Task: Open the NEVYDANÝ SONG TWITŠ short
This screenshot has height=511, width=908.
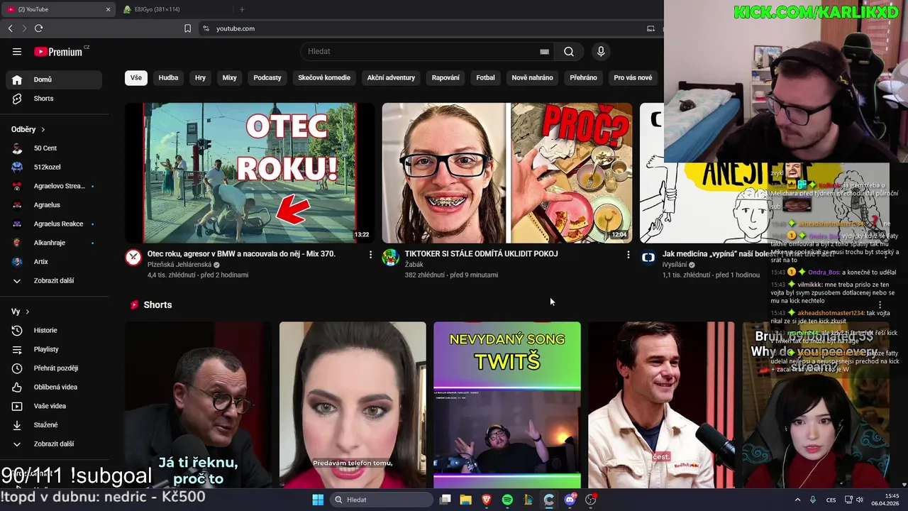Action: coord(507,405)
